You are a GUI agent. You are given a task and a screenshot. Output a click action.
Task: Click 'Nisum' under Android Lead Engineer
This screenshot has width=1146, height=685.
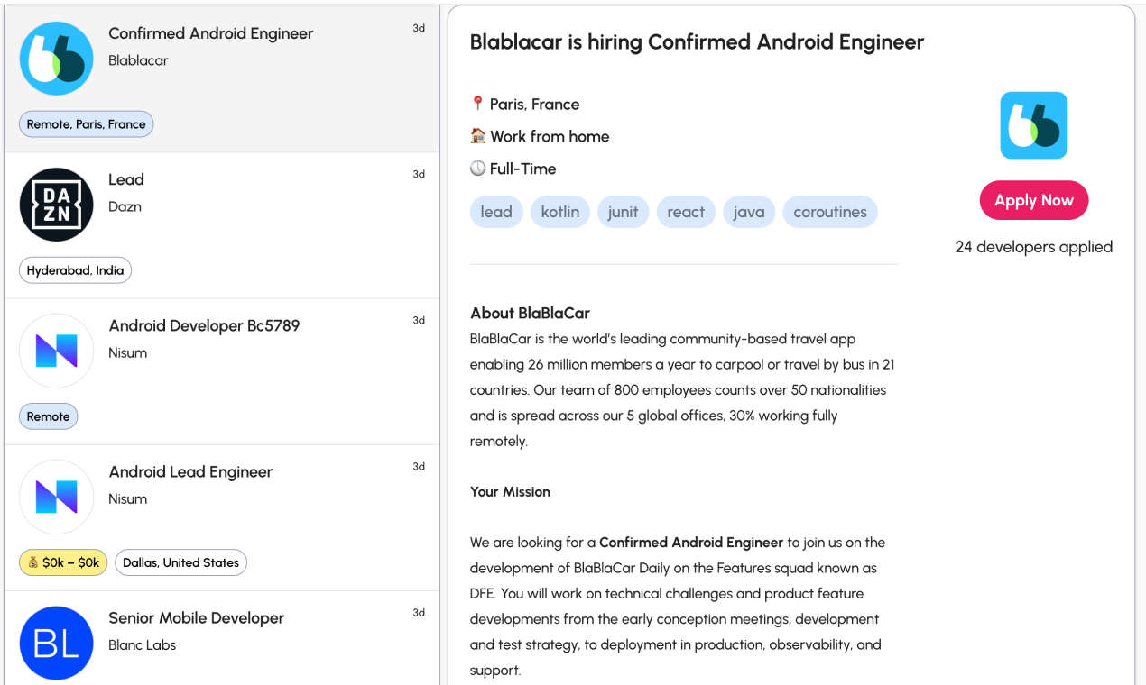tap(127, 498)
